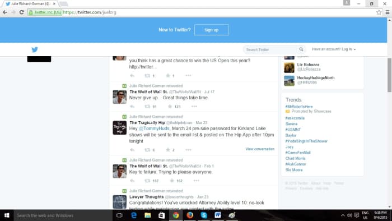Click the search magnifier icon
Image resolution: width=392 pixels, height=221 pixels.
pyautogui.click(x=301, y=49)
